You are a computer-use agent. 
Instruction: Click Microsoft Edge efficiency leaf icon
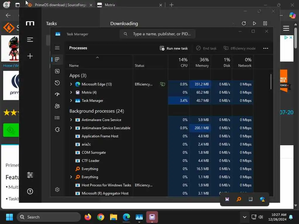162,84
